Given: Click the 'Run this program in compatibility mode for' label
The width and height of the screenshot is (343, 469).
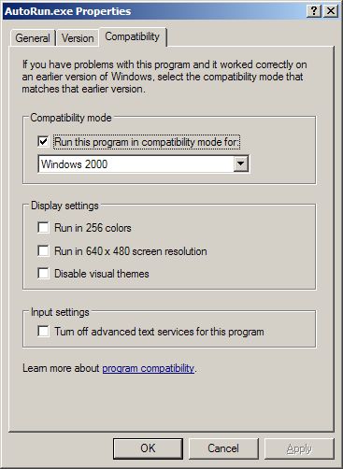Looking at the screenshot, I should pyautogui.click(x=147, y=142).
